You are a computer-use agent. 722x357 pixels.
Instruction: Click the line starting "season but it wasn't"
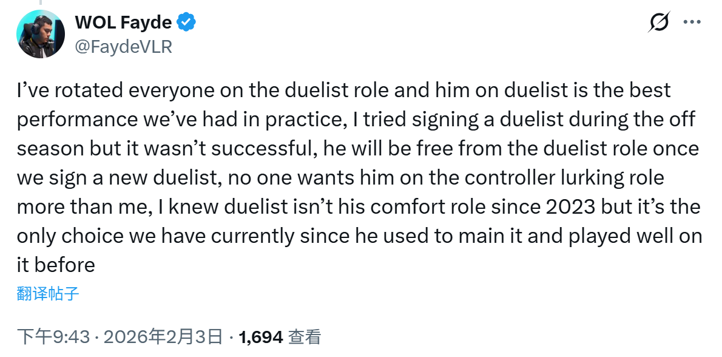coord(358,149)
